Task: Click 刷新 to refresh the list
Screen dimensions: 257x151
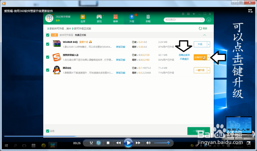Action: click(203, 28)
